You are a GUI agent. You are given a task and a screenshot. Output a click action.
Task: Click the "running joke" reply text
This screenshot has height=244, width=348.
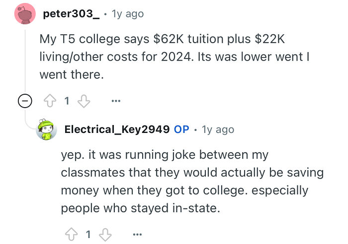coord(191,182)
